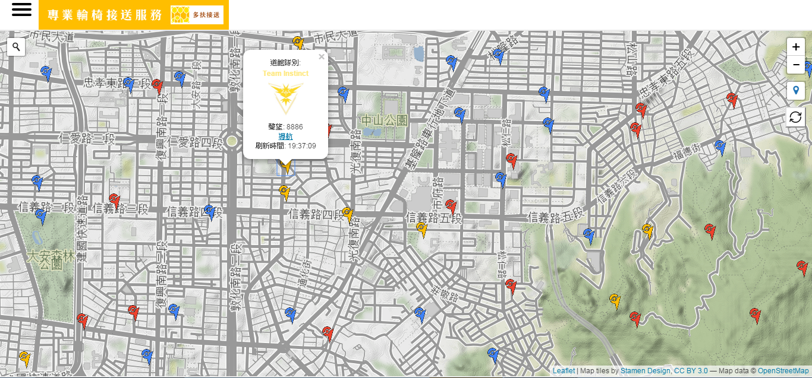Open the OpenStreetMap attribution link
The image size is (812, 378).
pos(783,371)
